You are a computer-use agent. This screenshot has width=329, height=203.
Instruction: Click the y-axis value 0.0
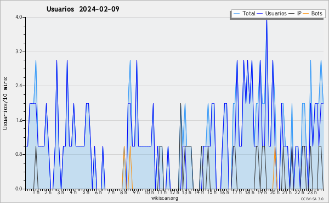pyautogui.click(x=19, y=189)
